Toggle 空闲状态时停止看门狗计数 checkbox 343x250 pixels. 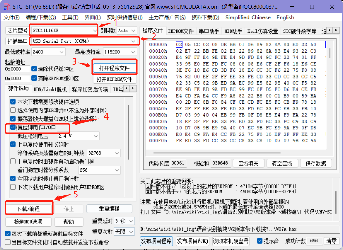pyautogui.click(x=13, y=178)
